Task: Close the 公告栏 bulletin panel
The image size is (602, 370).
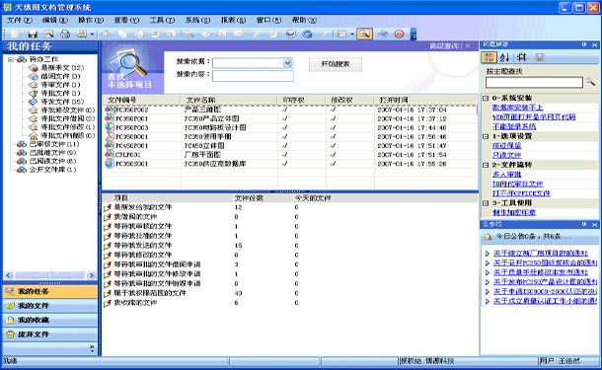Action: [595, 224]
